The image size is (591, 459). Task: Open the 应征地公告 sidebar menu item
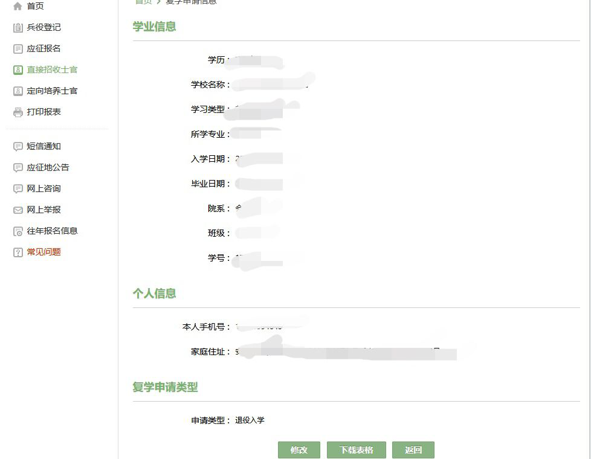pyautogui.click(x=48, y=167)
